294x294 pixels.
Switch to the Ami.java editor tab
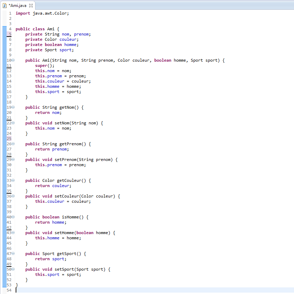pyautogui.click(x=17, y=6)
